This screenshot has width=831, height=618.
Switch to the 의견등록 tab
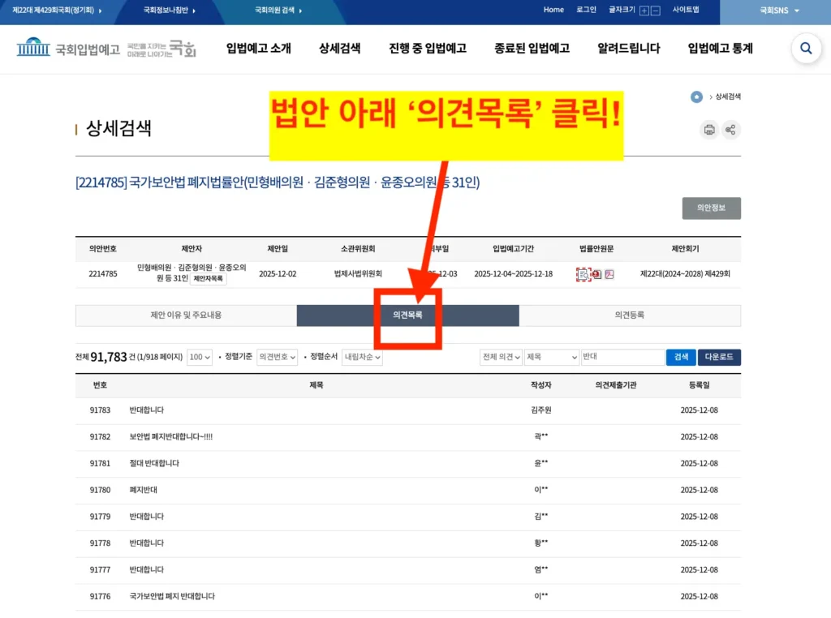pyautogui.click(x=631, y=315)
